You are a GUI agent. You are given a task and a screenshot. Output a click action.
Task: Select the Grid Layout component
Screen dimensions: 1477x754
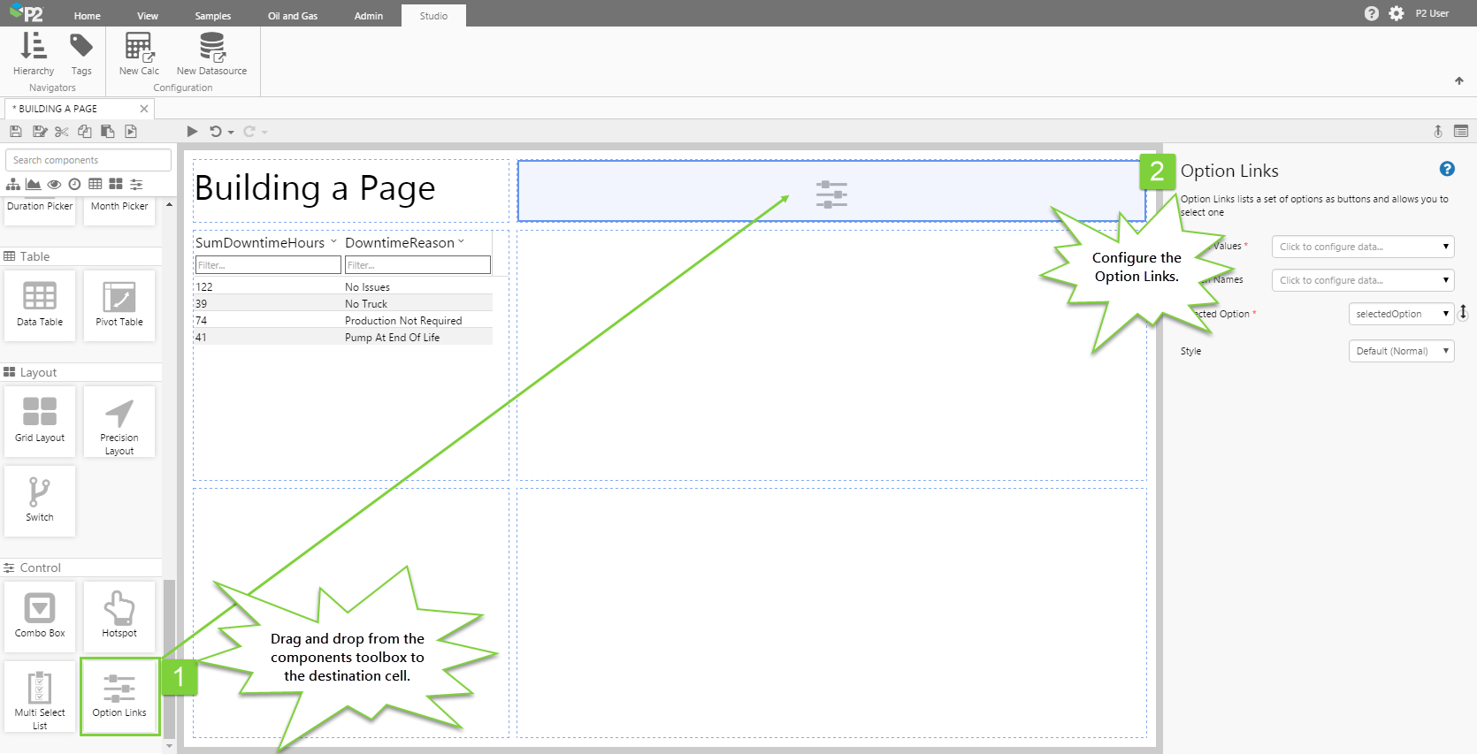pos(40,422)
